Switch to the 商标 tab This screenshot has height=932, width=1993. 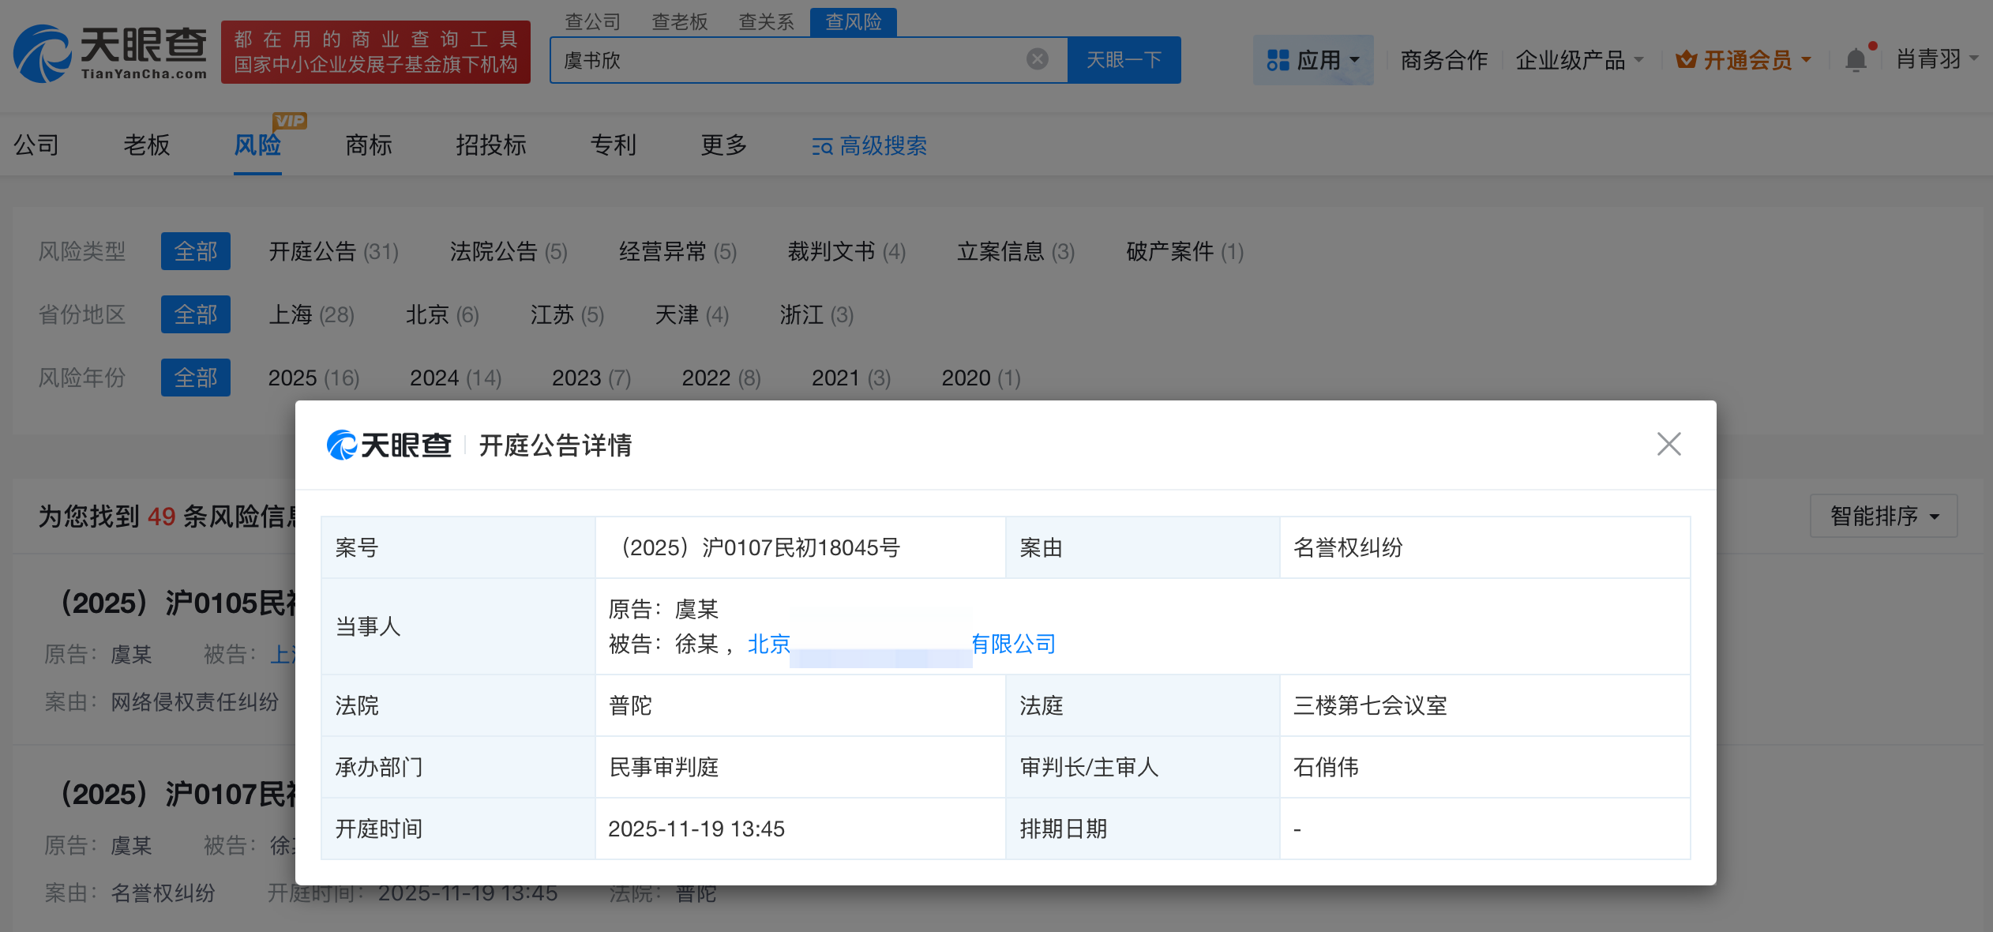pyautogui.click(x=368, y=145)
